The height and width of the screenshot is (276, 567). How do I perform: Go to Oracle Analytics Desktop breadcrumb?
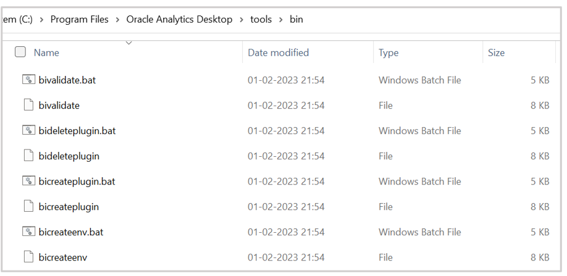179,20
